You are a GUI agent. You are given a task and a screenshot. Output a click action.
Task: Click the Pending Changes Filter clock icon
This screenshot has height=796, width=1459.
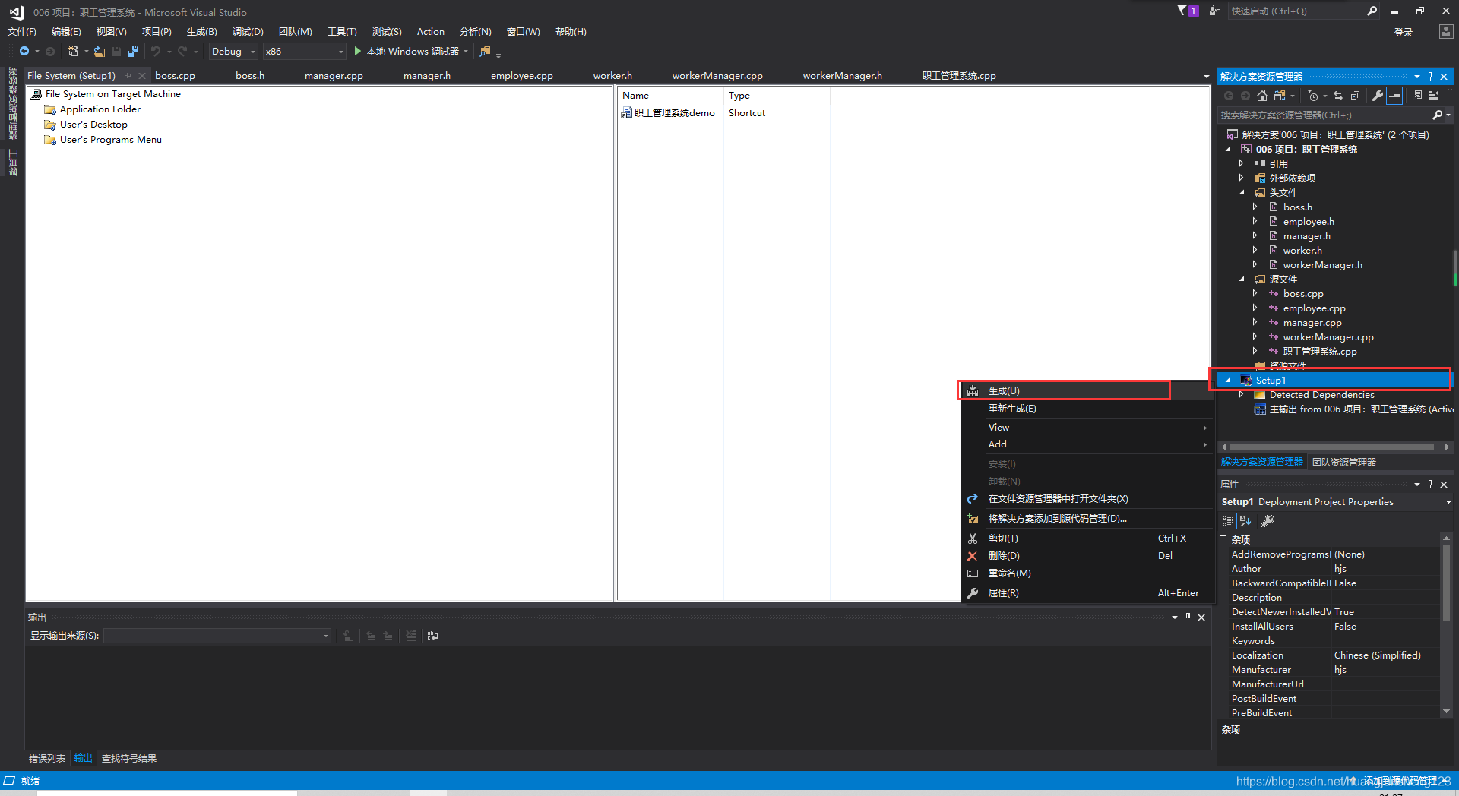point(1313,96)
